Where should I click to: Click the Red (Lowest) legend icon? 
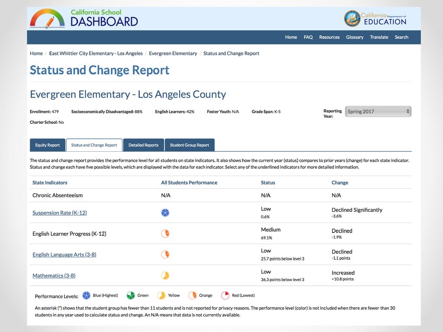pyautogui.click(x=225, y=295)
